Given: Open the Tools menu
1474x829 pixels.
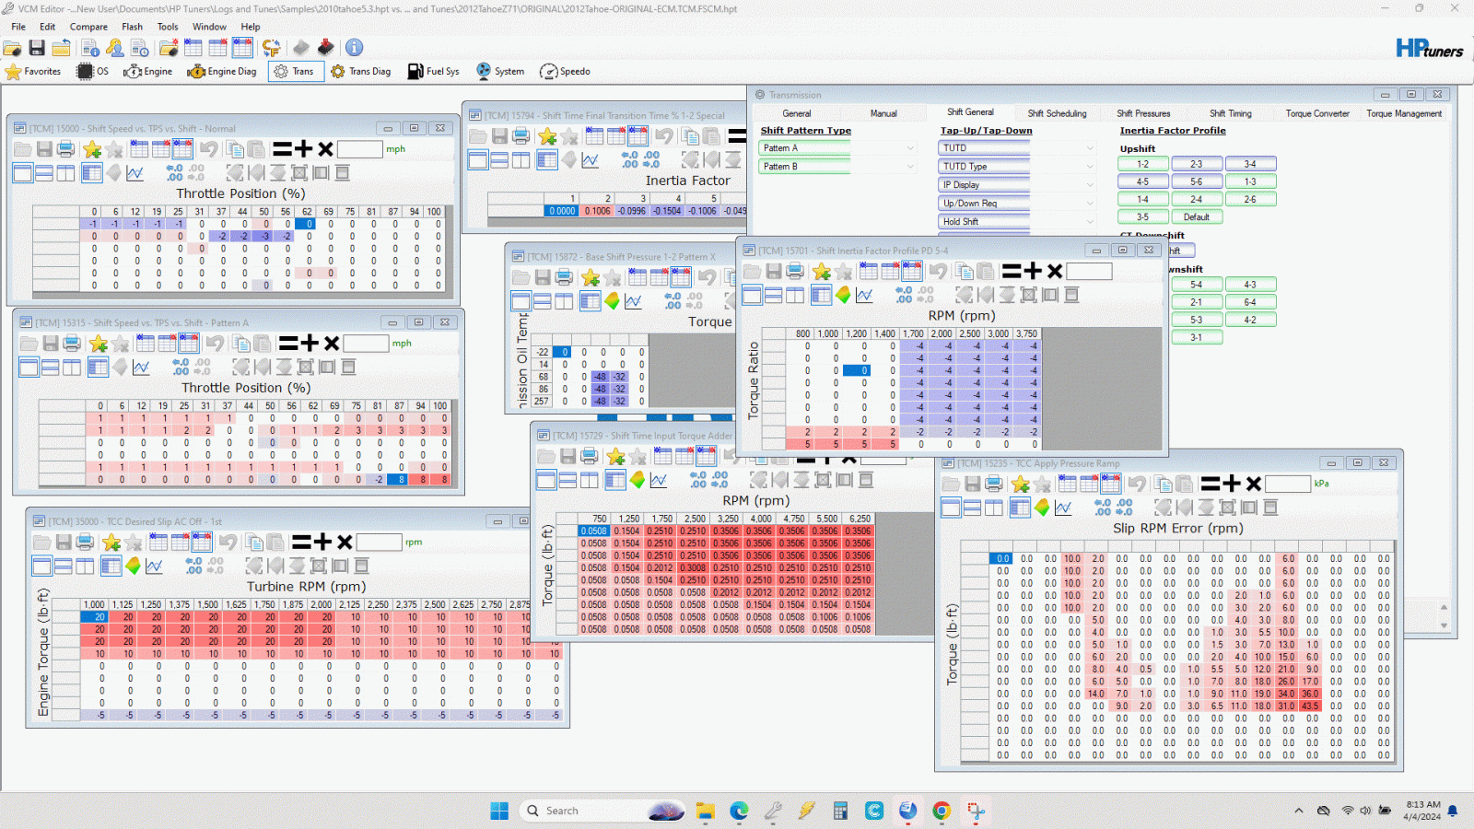Looking at the screenshot, I should click(168, 27).
